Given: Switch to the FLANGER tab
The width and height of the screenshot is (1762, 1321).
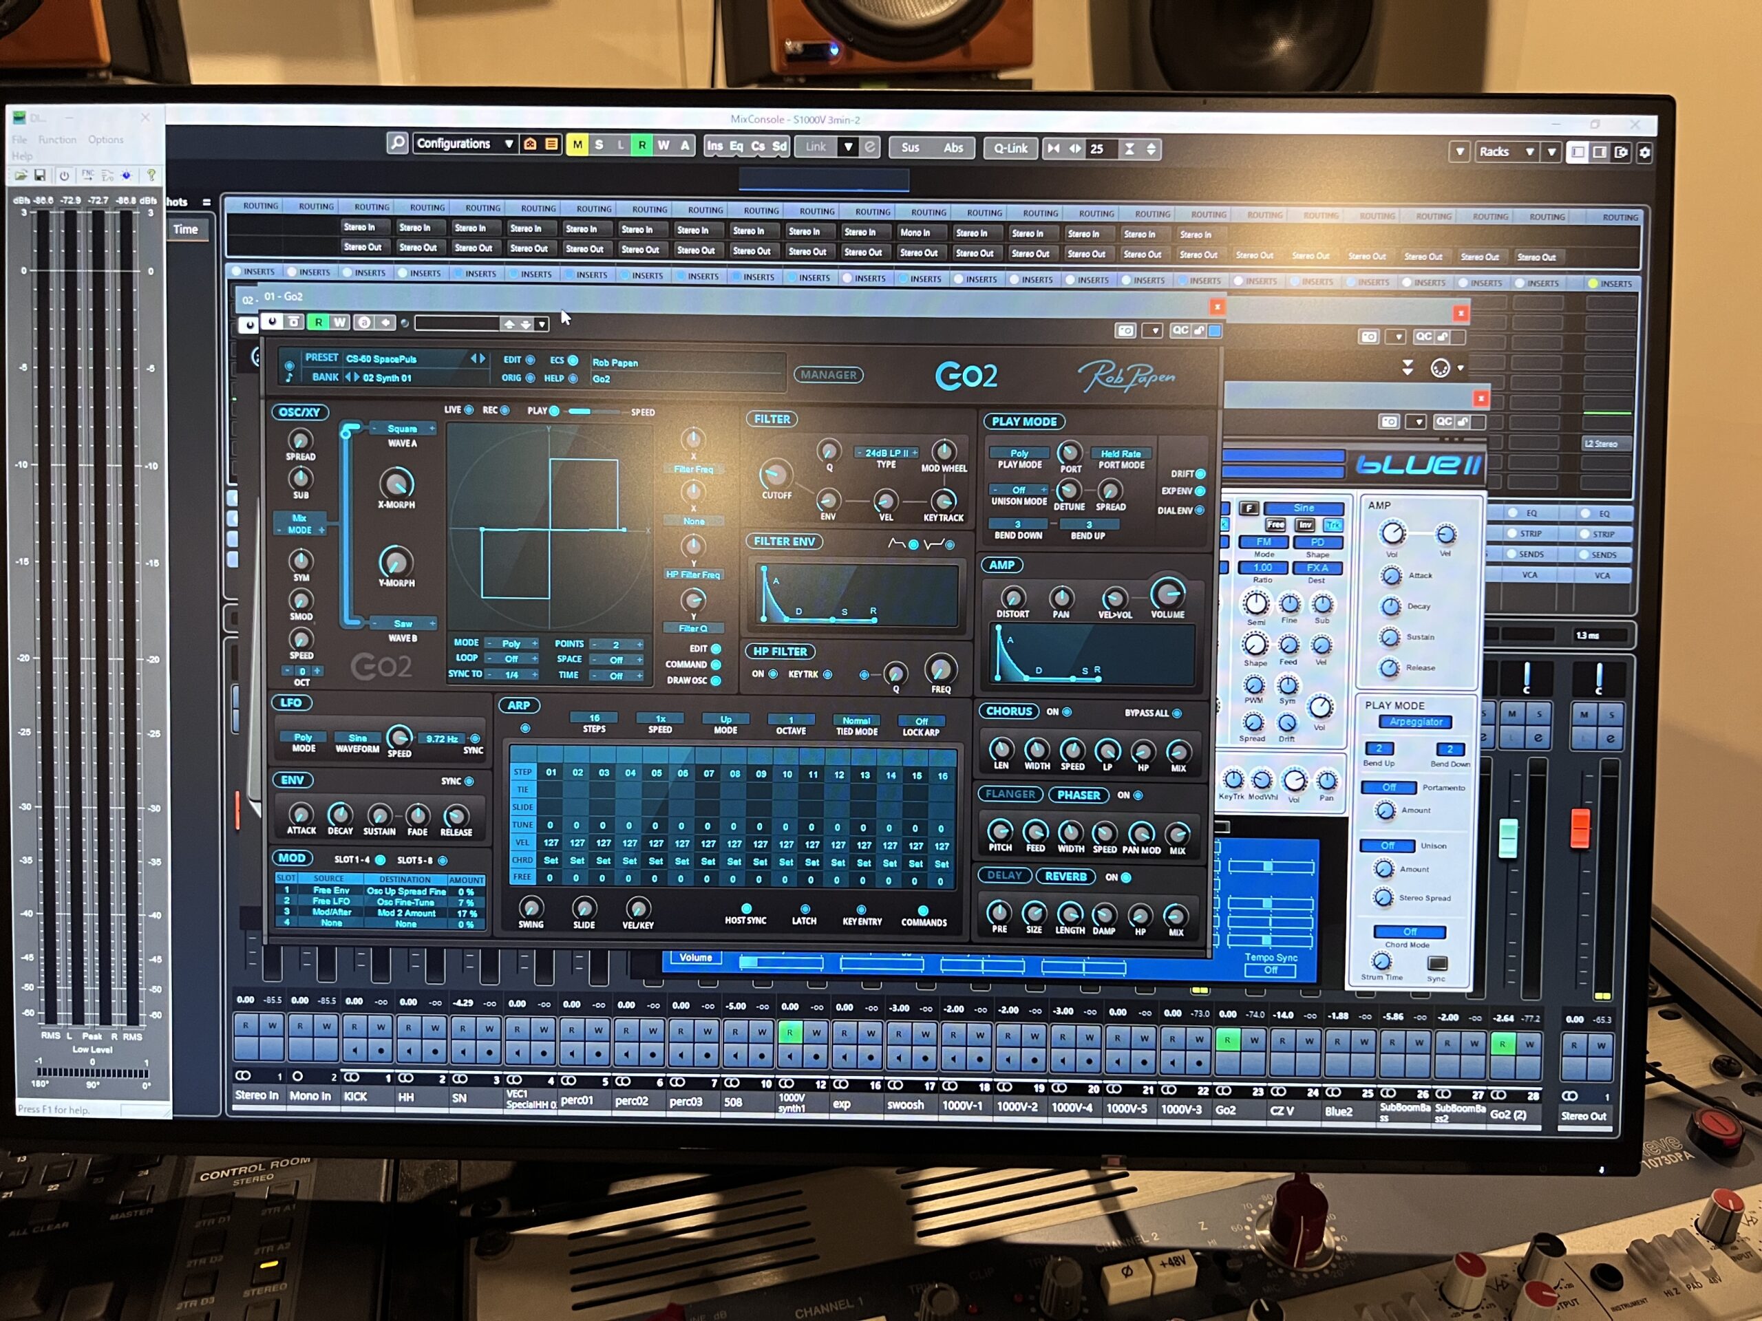Looking at the screenshot, I should click(x=1010, y=794).
